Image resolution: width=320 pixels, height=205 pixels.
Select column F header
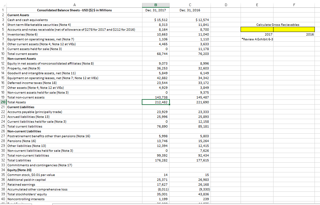point(294,5)
